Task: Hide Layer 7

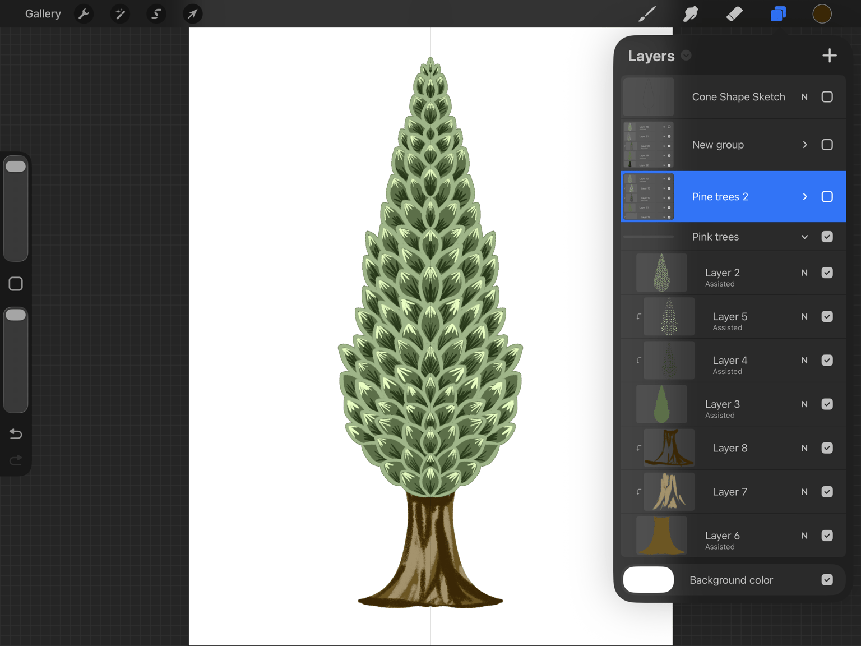Action: [827, 491]
